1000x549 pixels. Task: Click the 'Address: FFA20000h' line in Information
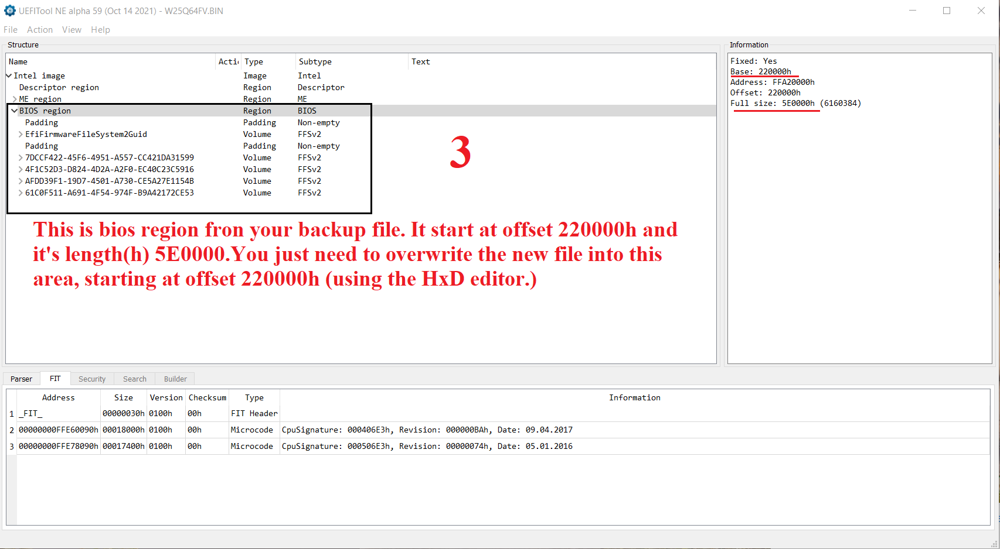pos(773,82)
